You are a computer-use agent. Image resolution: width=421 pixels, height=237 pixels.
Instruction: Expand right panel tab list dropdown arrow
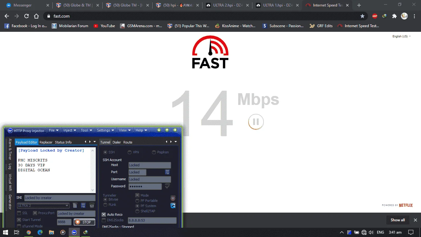(176, 142)
